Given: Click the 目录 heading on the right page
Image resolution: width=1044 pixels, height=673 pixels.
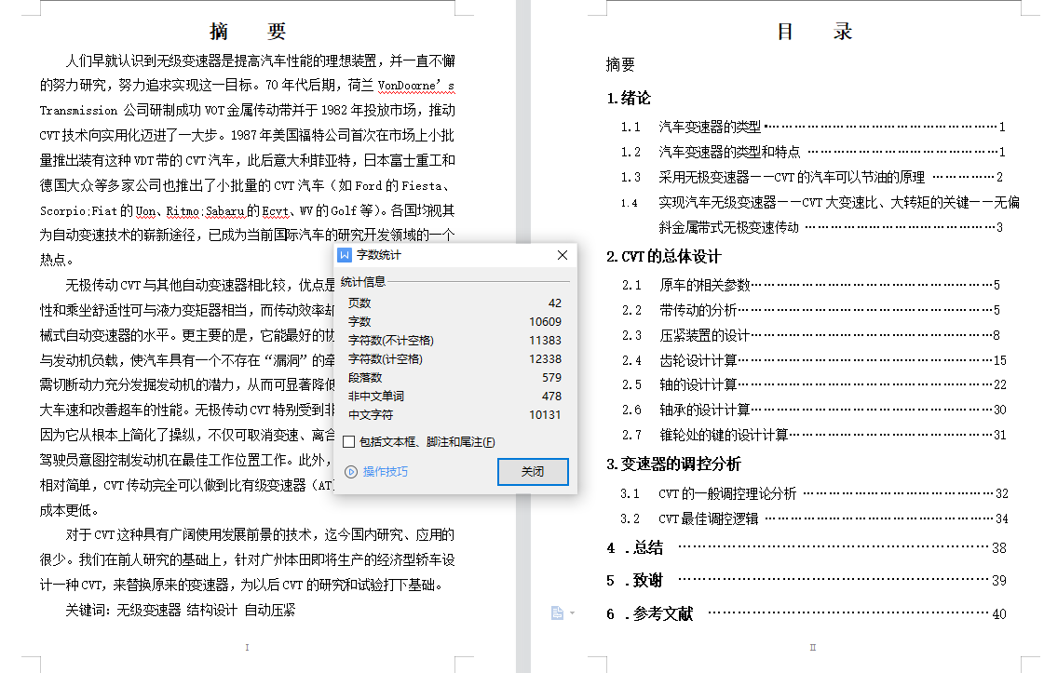Looking at the screenshot, I should point(815,32).
